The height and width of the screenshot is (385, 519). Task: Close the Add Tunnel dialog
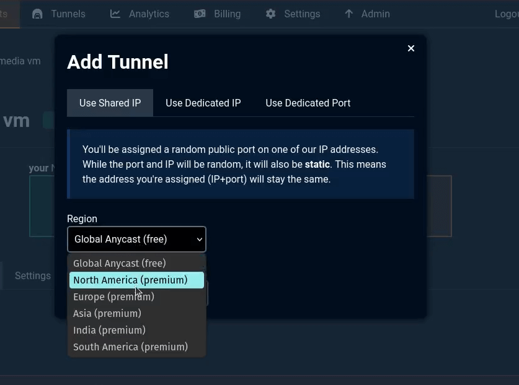pos(410,48)
